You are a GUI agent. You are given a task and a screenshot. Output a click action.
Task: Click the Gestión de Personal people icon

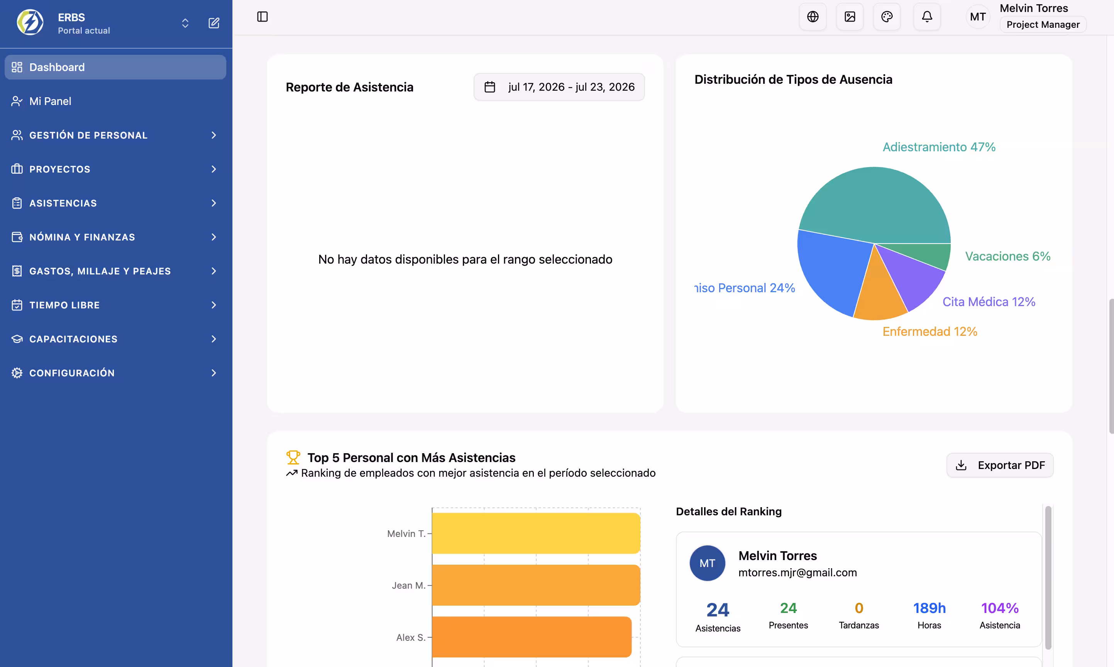pos(17,135)
